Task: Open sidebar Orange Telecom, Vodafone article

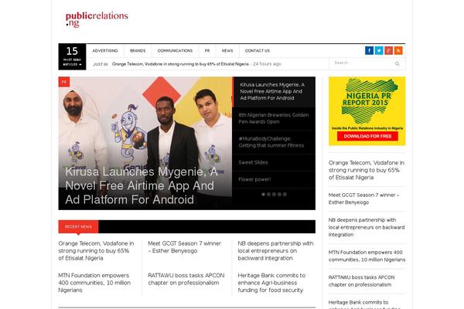Action: pyautogui.click(x=367, y=170)
